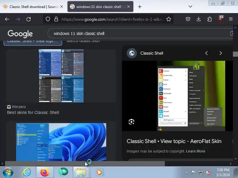Open a new tab with plus button

coord(140,7)
